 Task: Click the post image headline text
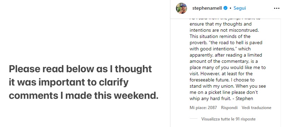tap(83, 82)
